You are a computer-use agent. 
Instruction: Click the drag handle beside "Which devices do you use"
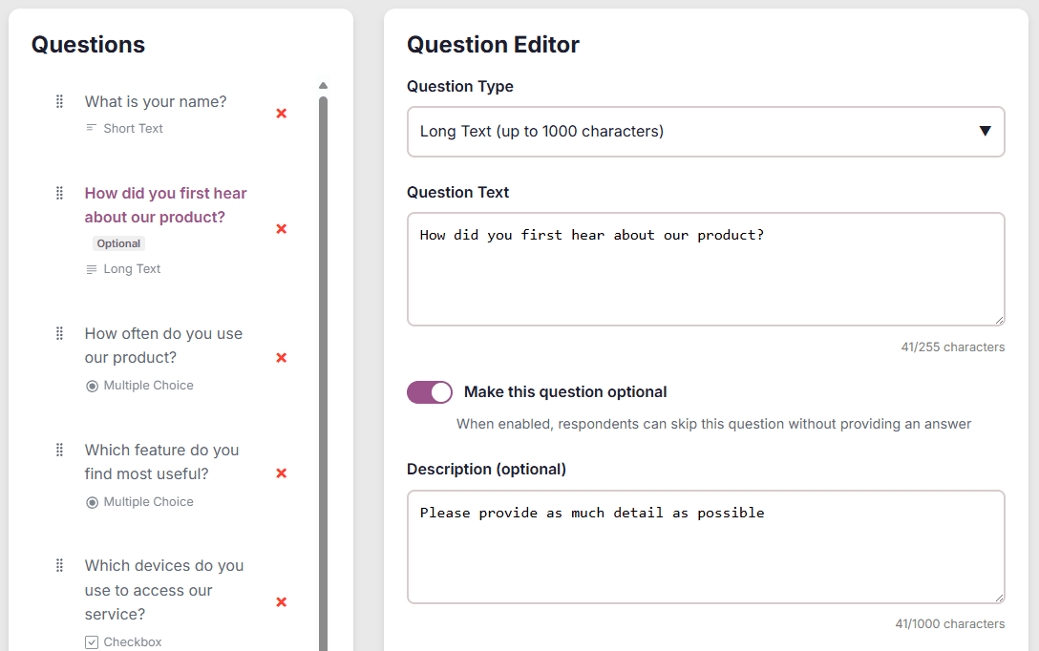(58, 565)
